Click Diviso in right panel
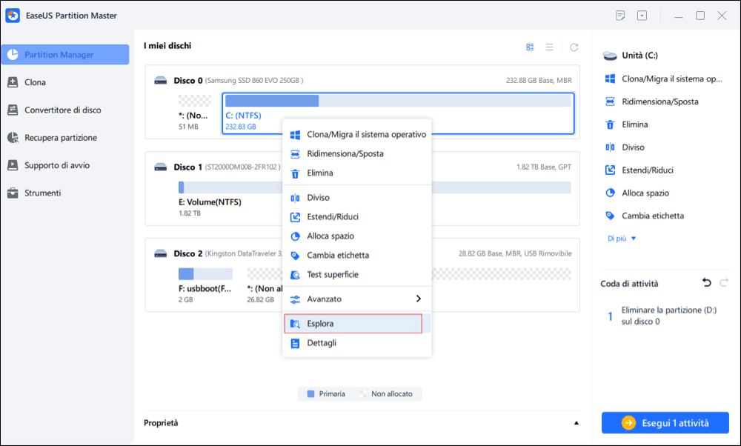The height and width of the screenshot is (446, 741). click(x=625, y=147)
